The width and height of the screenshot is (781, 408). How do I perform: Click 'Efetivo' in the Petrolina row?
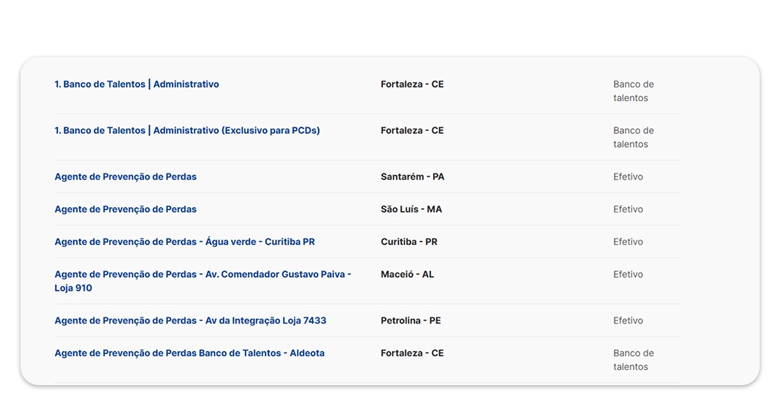click(x=628, y=321)
